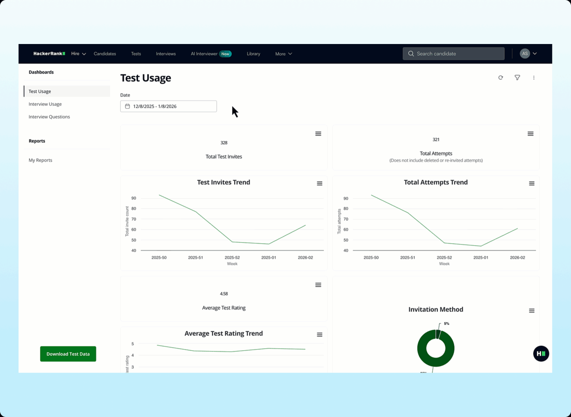The height and width of the screenshot is (417, 571).
Task: Open the Average Test Rating card menu
Action: (x=318, y=285)
